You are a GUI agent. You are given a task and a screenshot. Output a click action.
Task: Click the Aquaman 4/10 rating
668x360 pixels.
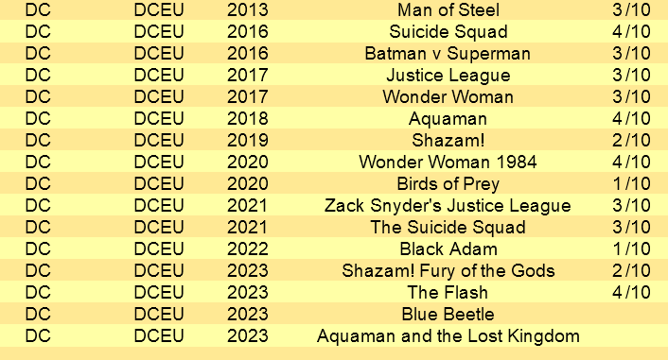[631, 118]
